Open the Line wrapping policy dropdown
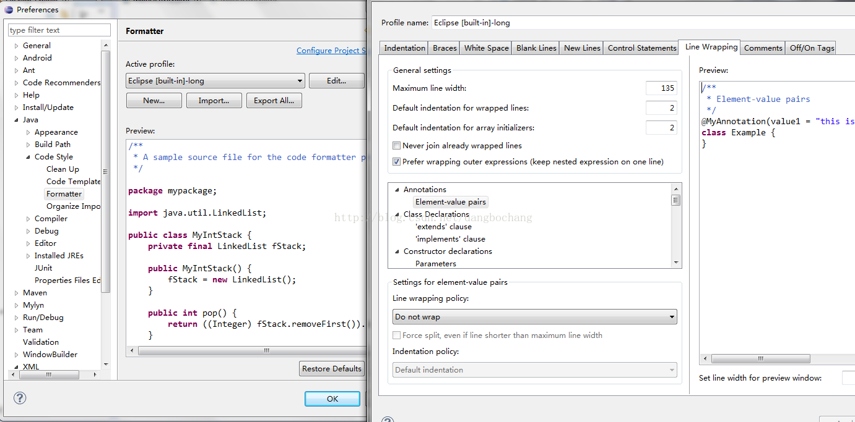This screenshot has height=422, width=855. pyautogui.click(x=535, y=317)
